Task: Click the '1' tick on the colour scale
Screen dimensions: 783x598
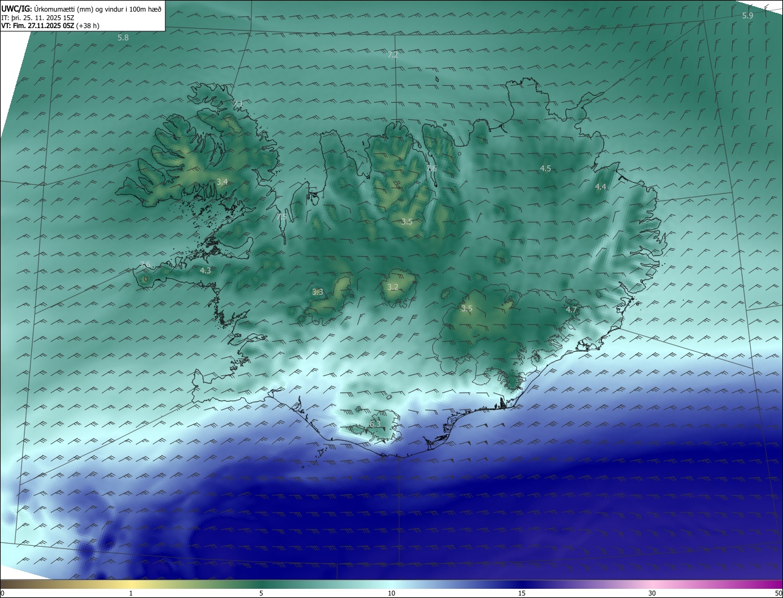Action: [x=131, y=593]
